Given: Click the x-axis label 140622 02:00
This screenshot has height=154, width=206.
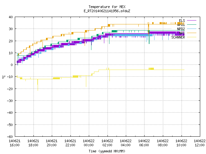Looking at the screenshot, I should coord(107,143).
